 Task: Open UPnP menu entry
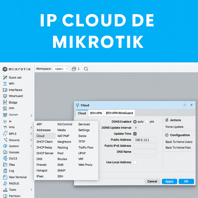(82, 153)
